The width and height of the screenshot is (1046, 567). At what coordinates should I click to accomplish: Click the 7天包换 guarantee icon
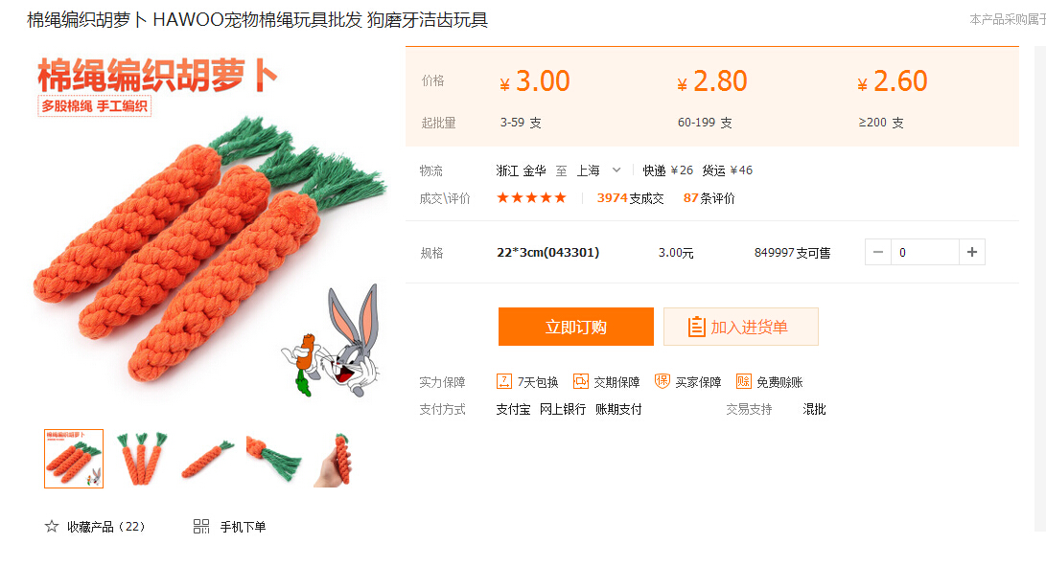[x=503, y=381]
